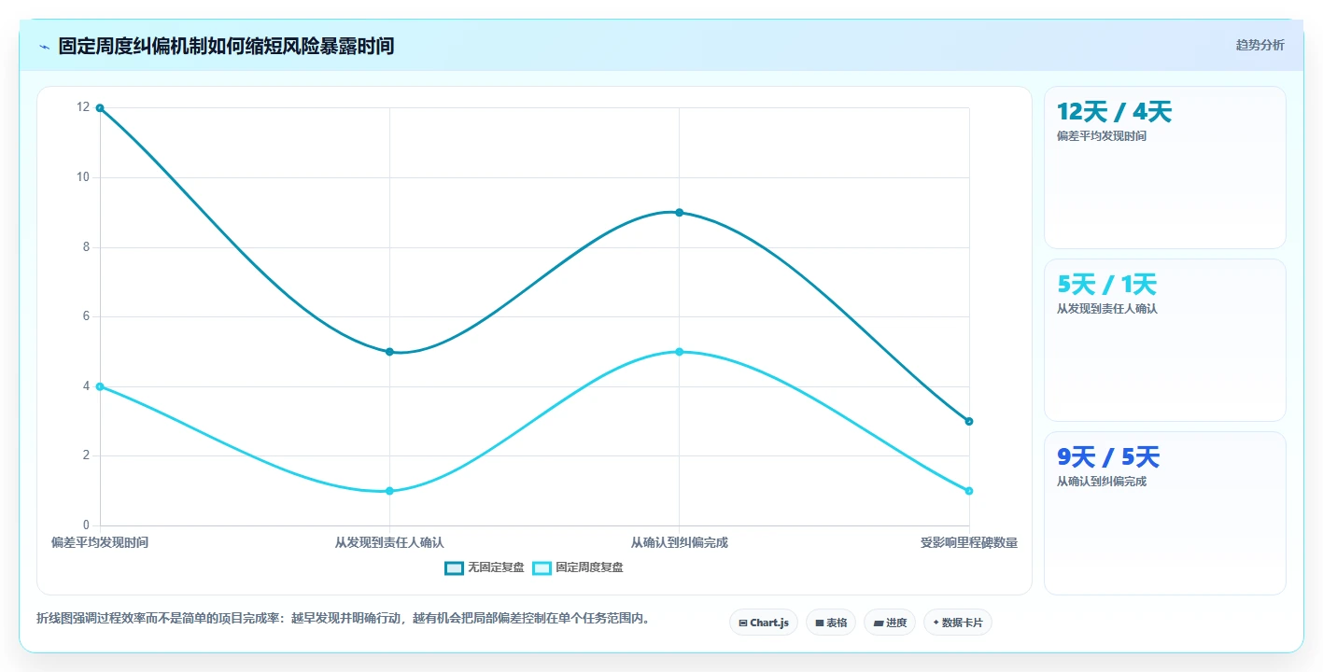Click the card caption 从确认到纠偏完成
The image size is (1323, 672).
pos(1102,482)
